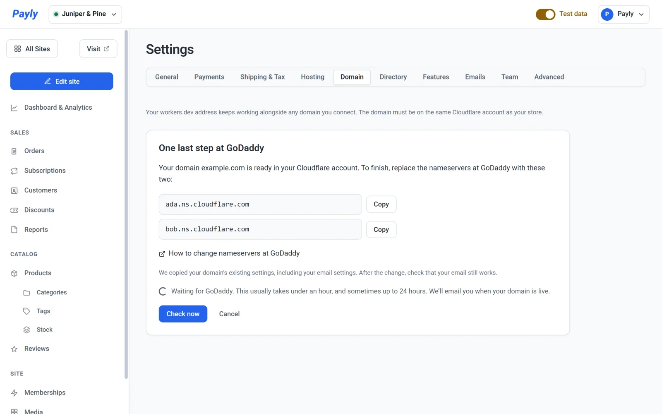Open the Directory tab
Viewport: 662px width, 414px height.
coord(393,77)
